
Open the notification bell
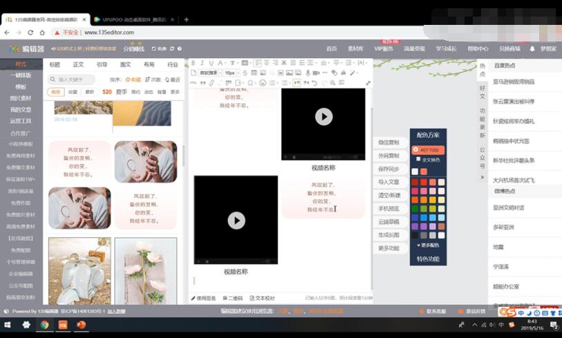[x=532, y=48]
